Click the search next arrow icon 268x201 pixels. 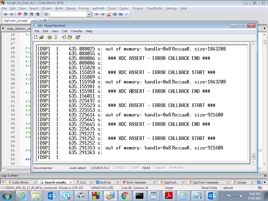(x=103, y=14)
